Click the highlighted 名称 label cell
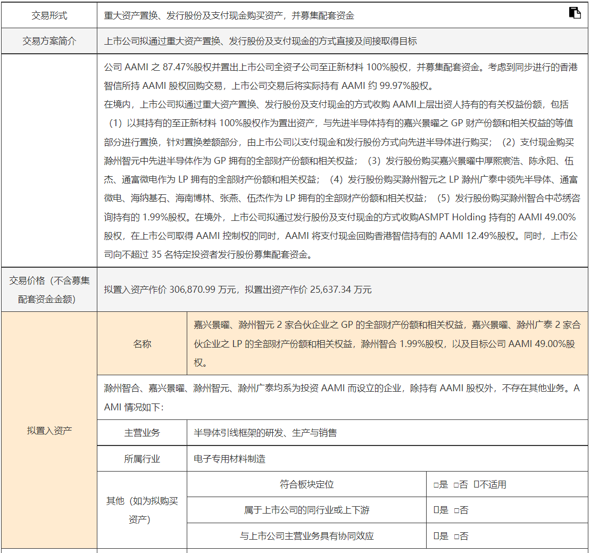This screenshot has height=553, width=599. [142, 344]
